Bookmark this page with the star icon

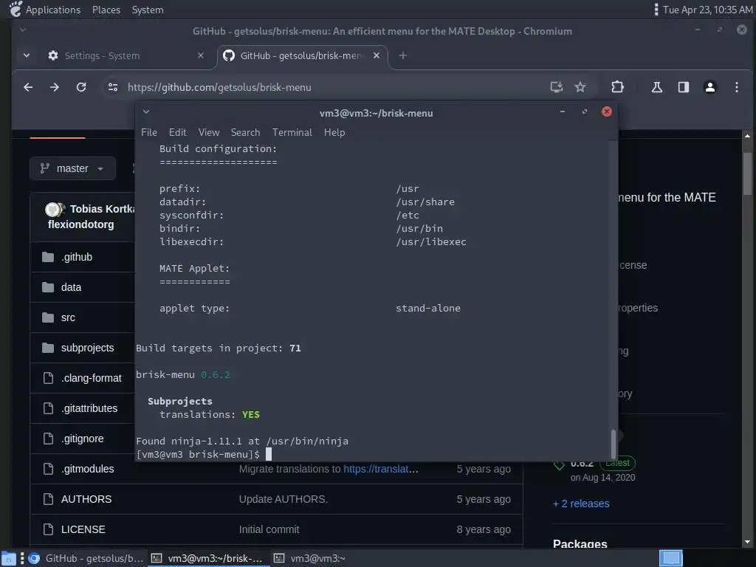coord(580,87)
